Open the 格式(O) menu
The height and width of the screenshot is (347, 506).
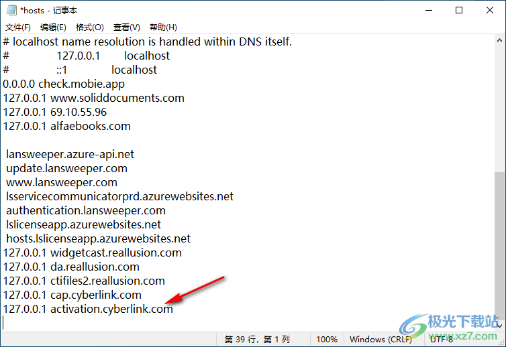tap(90, 27)
